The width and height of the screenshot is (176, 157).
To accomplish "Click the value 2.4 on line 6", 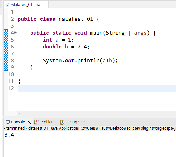I will (x=82, y=47).
